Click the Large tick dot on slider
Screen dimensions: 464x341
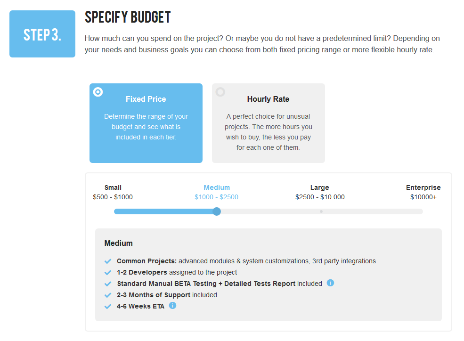coord(321,211)
